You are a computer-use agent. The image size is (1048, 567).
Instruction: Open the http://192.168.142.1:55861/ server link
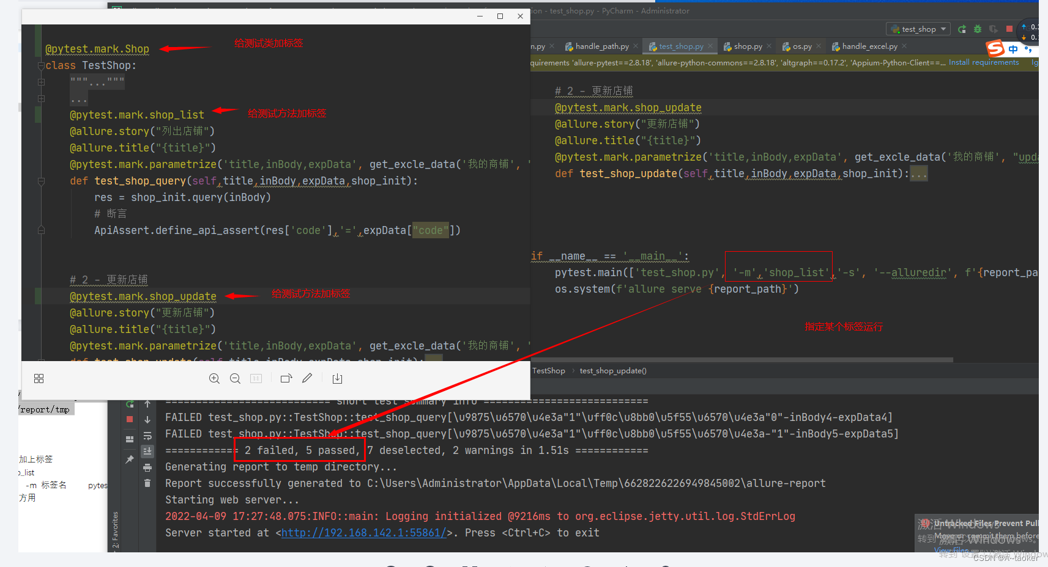363,533
